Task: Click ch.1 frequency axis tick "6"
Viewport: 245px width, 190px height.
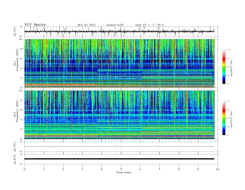Action: pos(21,59)
